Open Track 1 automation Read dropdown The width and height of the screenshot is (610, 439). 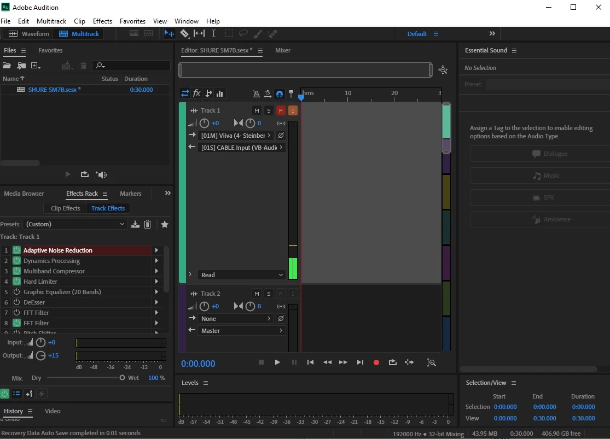point(242,275)
